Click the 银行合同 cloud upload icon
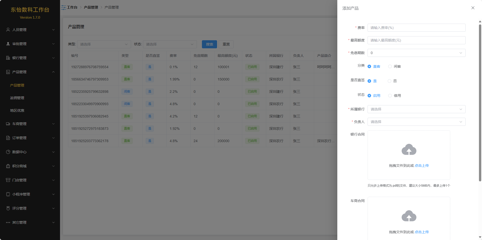 [409, 150]
